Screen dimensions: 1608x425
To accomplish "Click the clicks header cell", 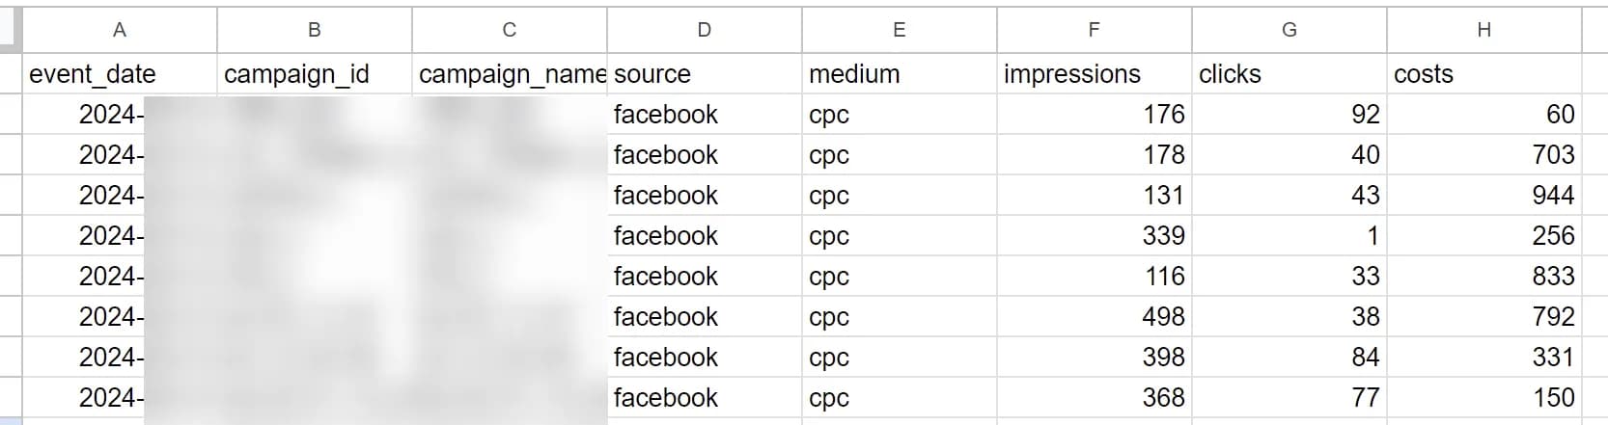I will tap(1289, 74).
